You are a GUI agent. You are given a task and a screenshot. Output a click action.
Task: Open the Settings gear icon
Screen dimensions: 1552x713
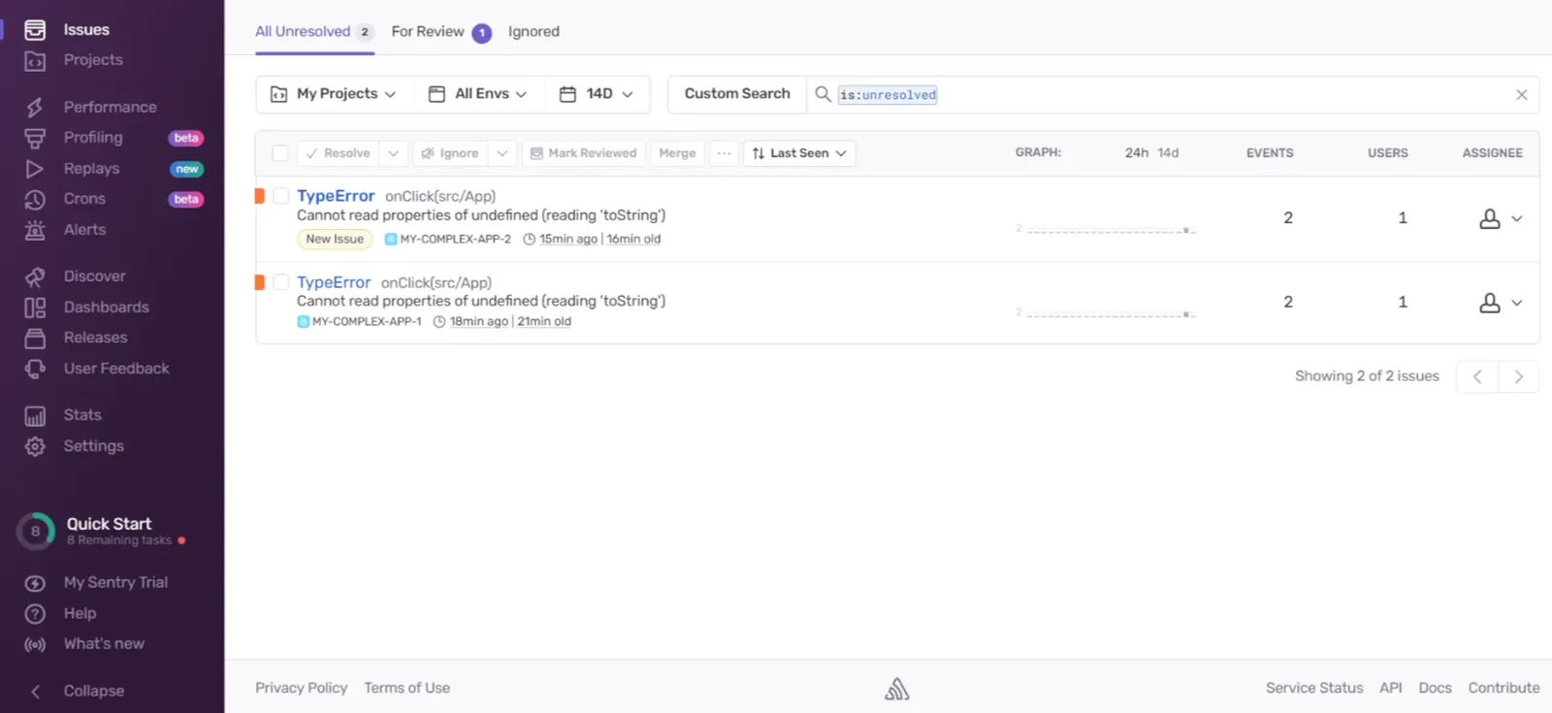[35, 446]
